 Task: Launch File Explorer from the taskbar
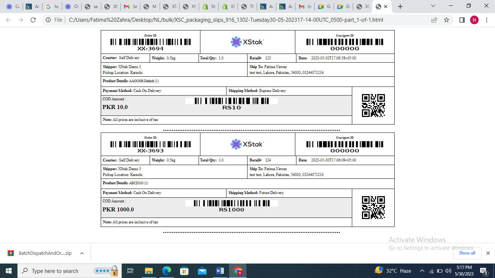coord(149,271)
